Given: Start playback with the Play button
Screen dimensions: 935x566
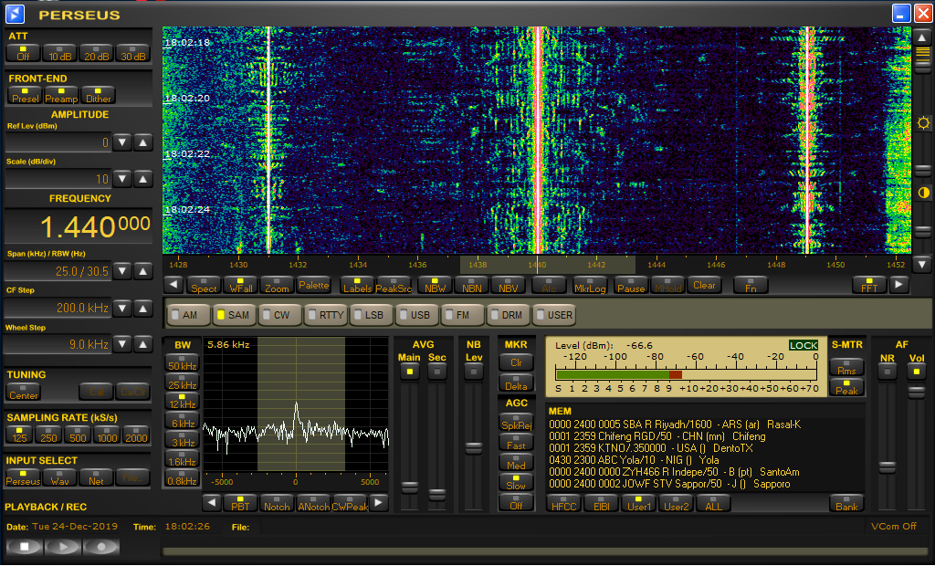Looking at the screenshot, I should (62, 546).
